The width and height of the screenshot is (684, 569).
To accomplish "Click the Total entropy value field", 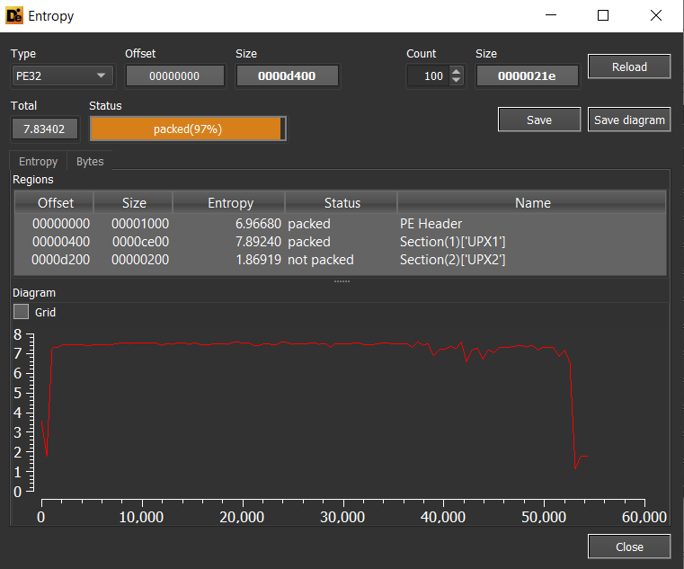I will tap(45, 129).
